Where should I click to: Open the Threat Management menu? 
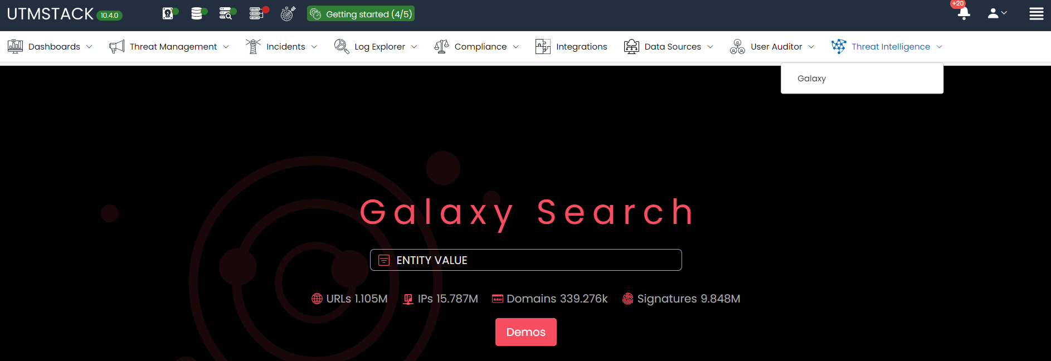coord(173,47)
